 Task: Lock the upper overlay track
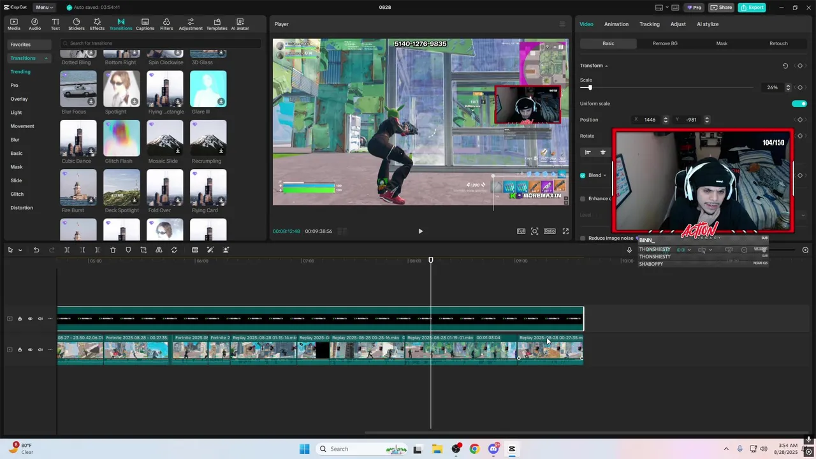pos(20,319)
